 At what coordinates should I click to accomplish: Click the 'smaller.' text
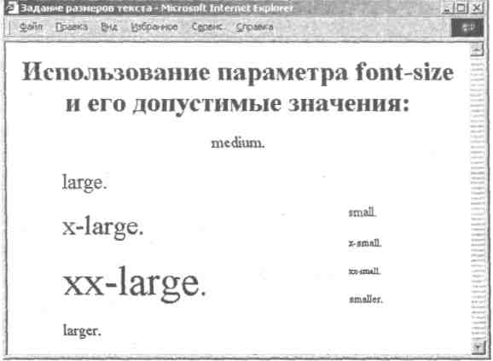[366, 299]
